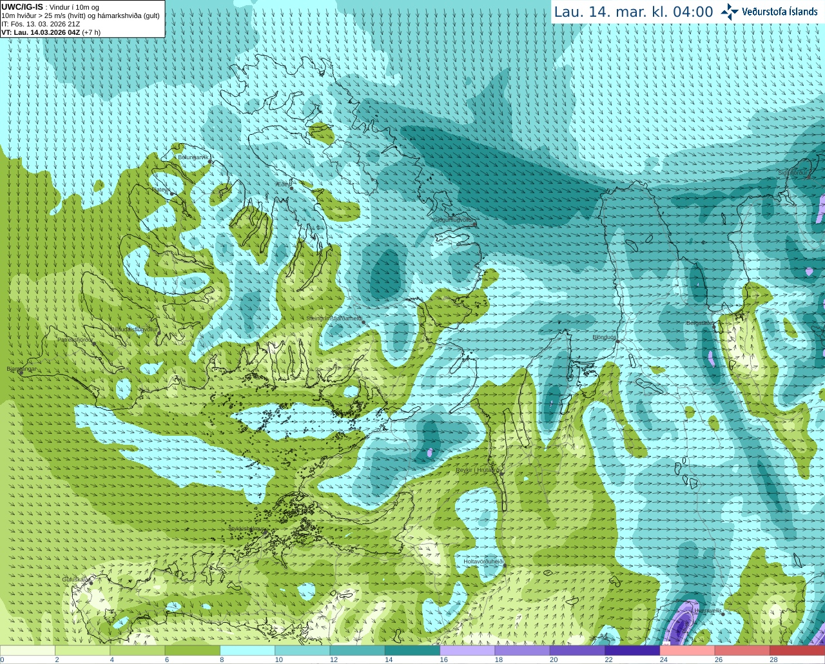Pick the 24–26 m/s light pink legend swatch

[x=688, y=650]
